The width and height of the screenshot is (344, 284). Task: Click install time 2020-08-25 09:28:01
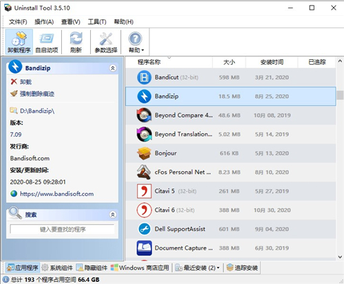[x=38, y=182]
